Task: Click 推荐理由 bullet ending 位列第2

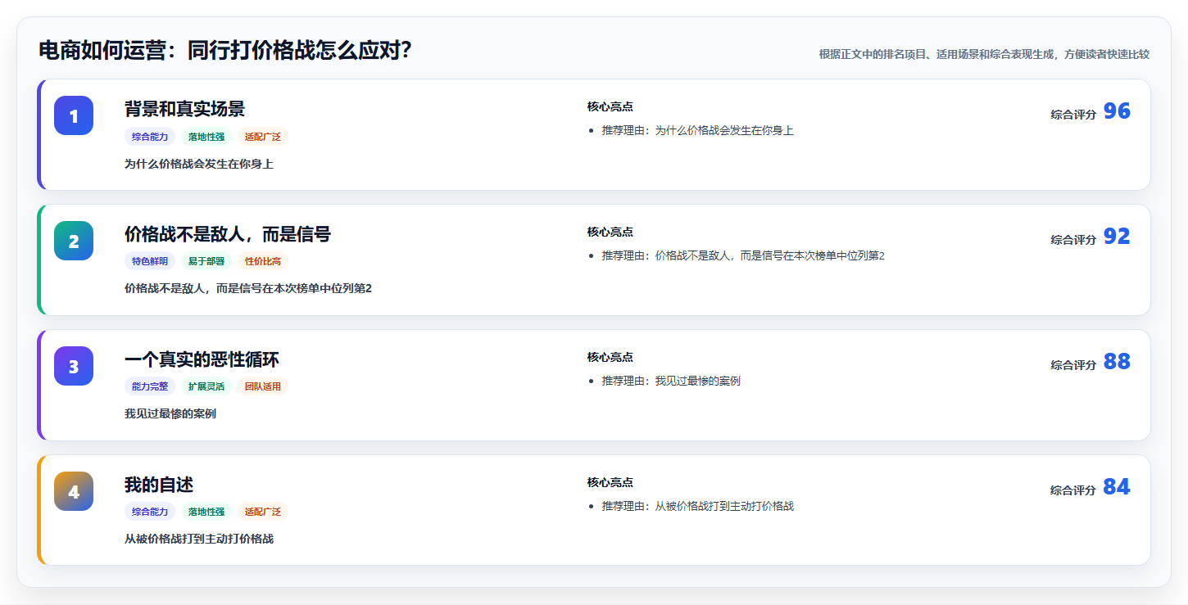Action: [744, 256]
